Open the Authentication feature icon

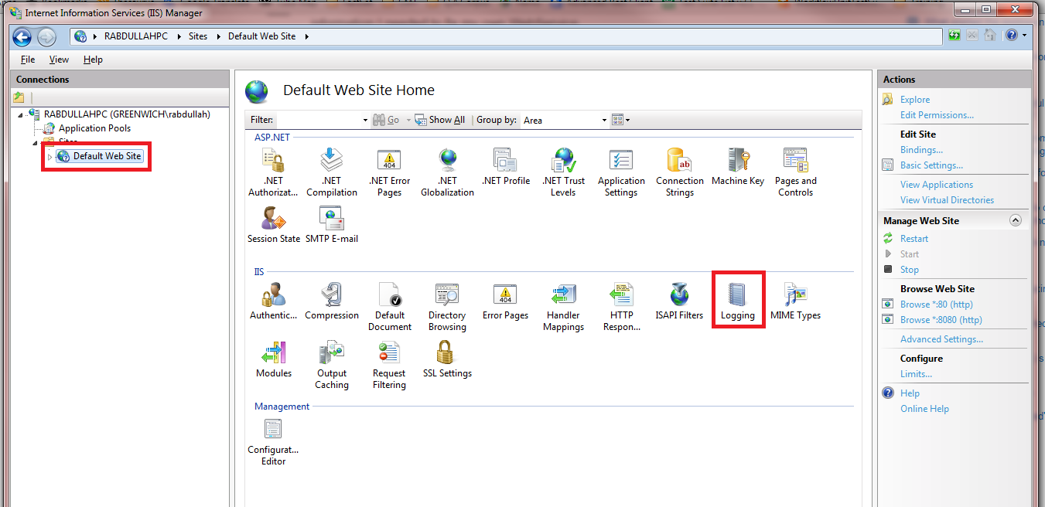[x=273, y=301]
